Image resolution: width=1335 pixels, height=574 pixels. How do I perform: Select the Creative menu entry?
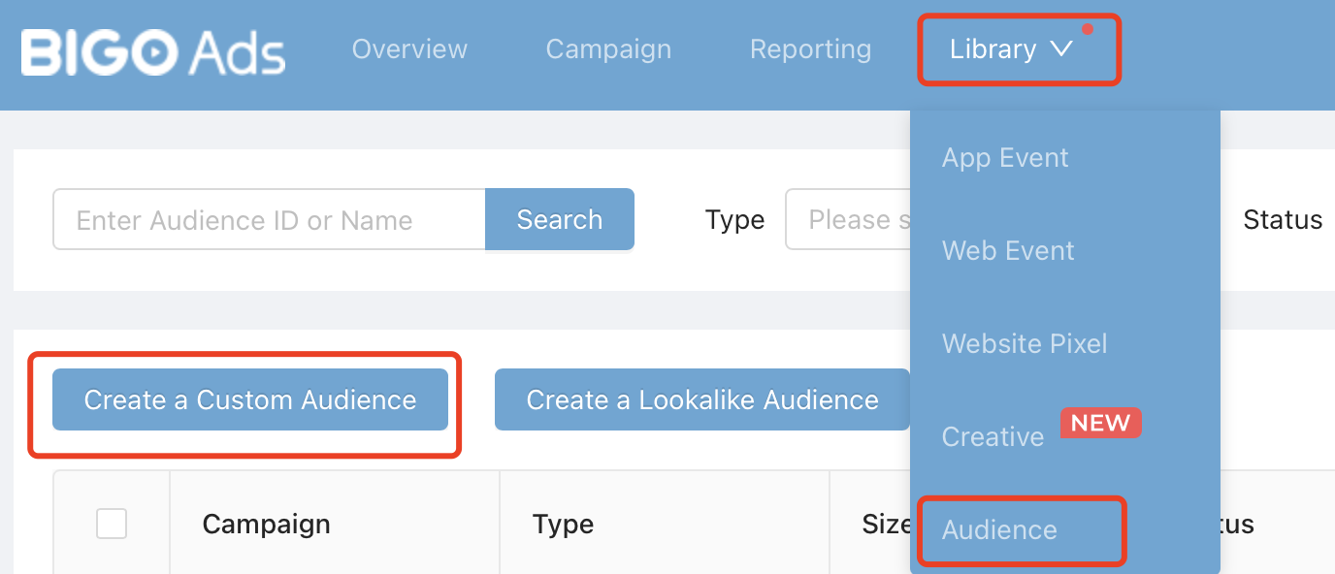pos(993,437)
